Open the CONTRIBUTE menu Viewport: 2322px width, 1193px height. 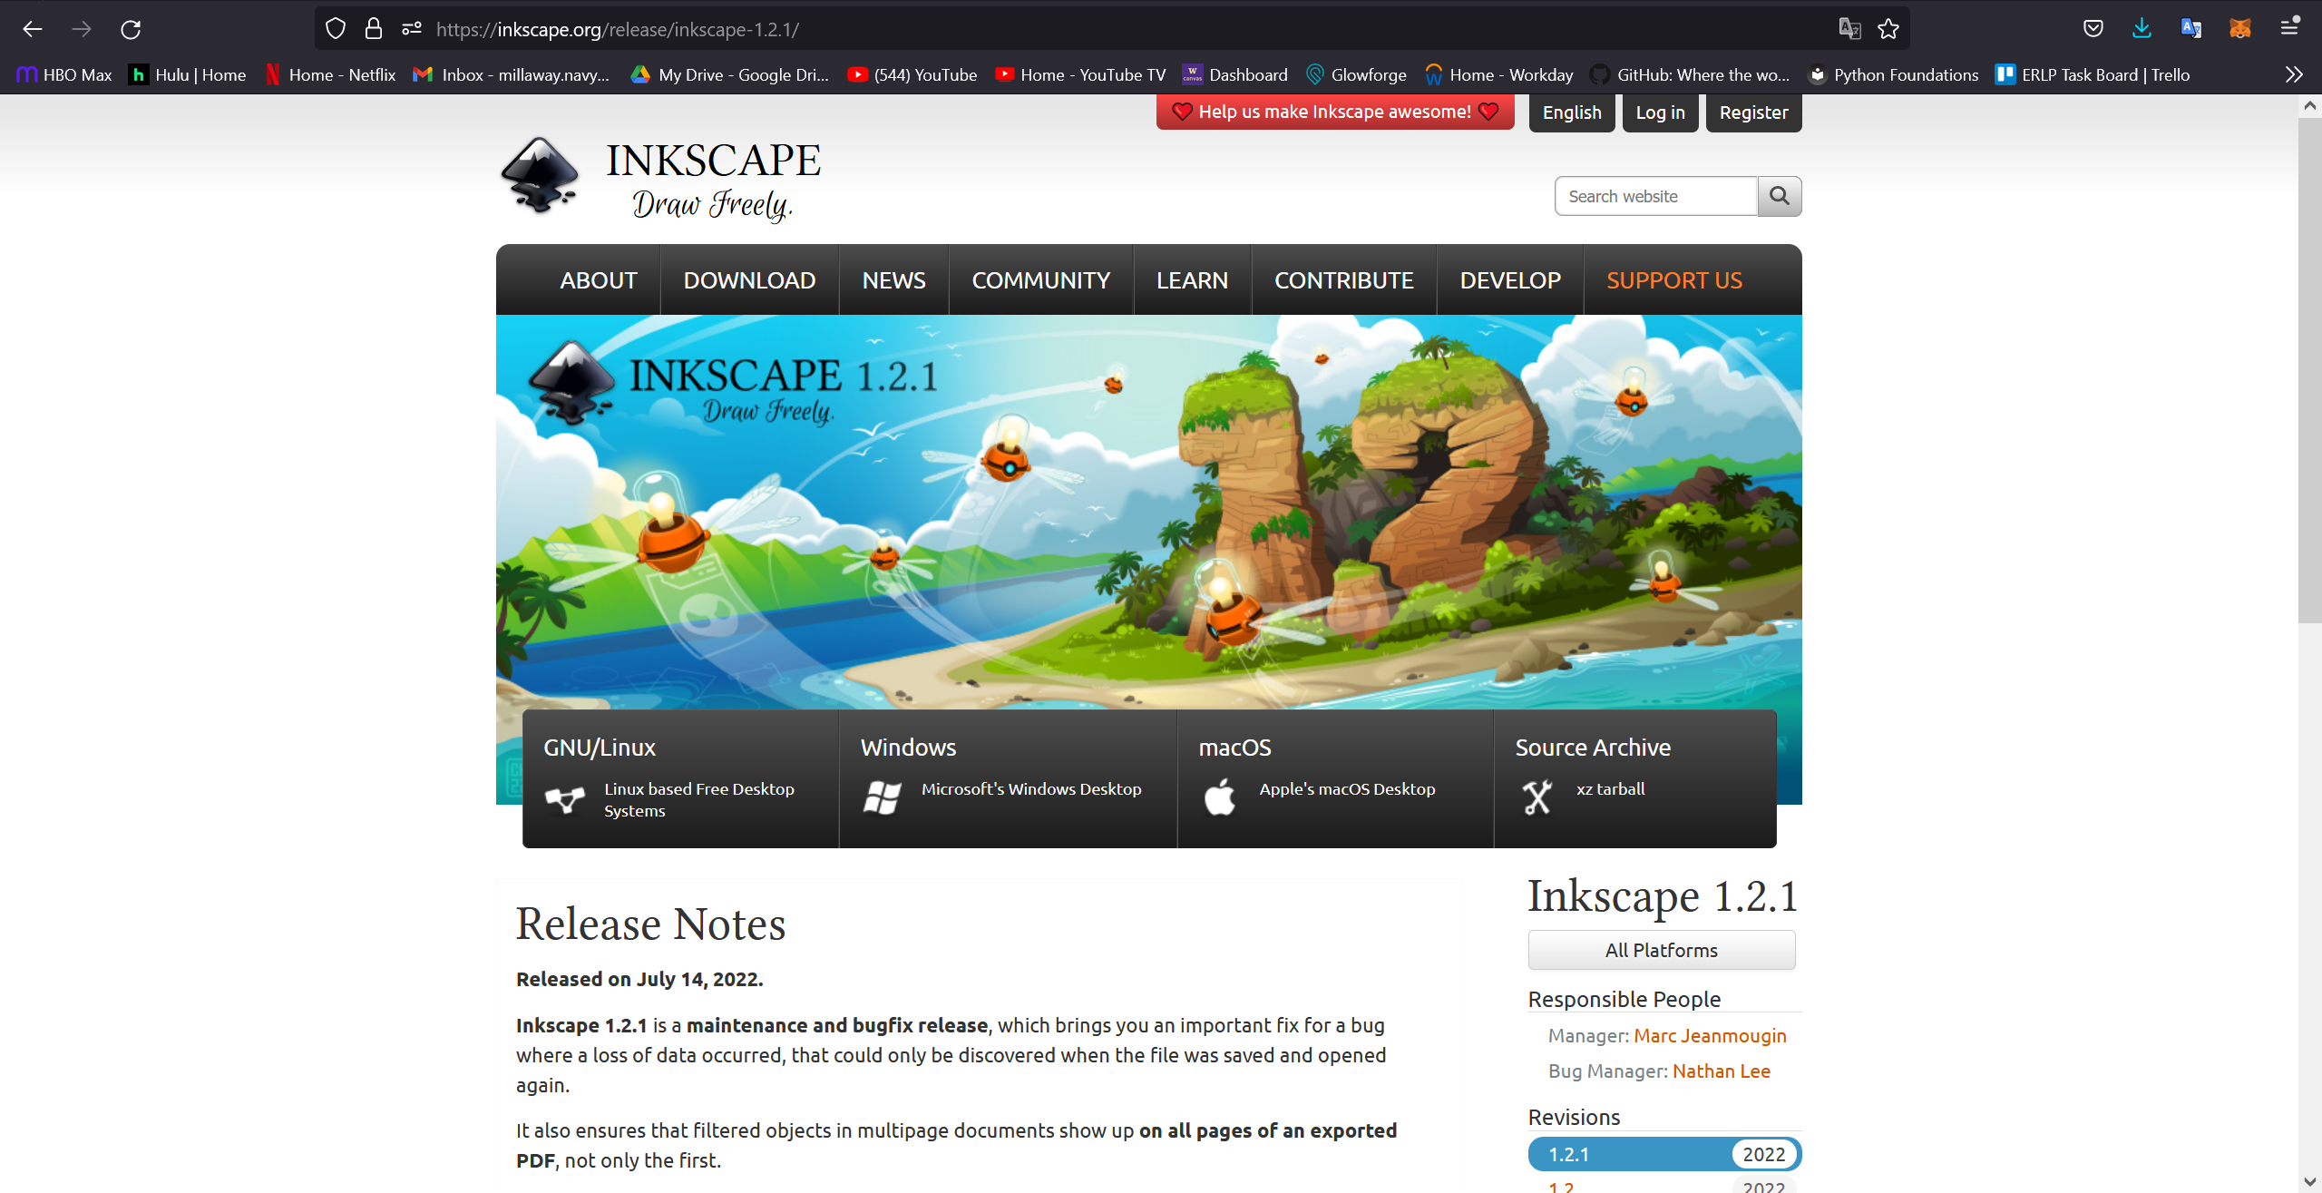[x=1344, y=280]
